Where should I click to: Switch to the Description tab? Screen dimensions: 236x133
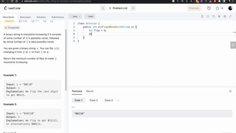8,17
